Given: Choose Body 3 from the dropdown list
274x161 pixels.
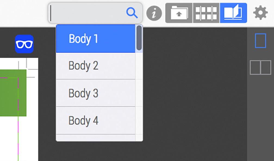Looking at the screenshot, I should [96, 93].
